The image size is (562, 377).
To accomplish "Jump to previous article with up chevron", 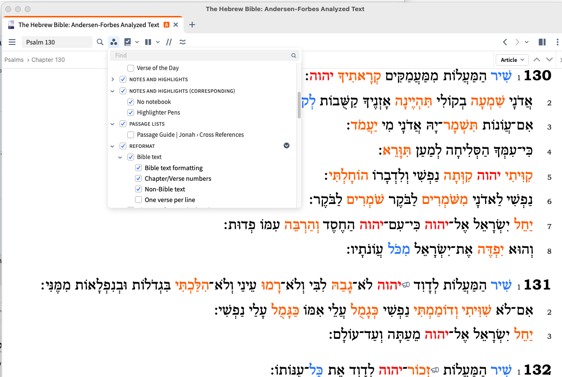I will pyautogui.click(x=536, y=59).
